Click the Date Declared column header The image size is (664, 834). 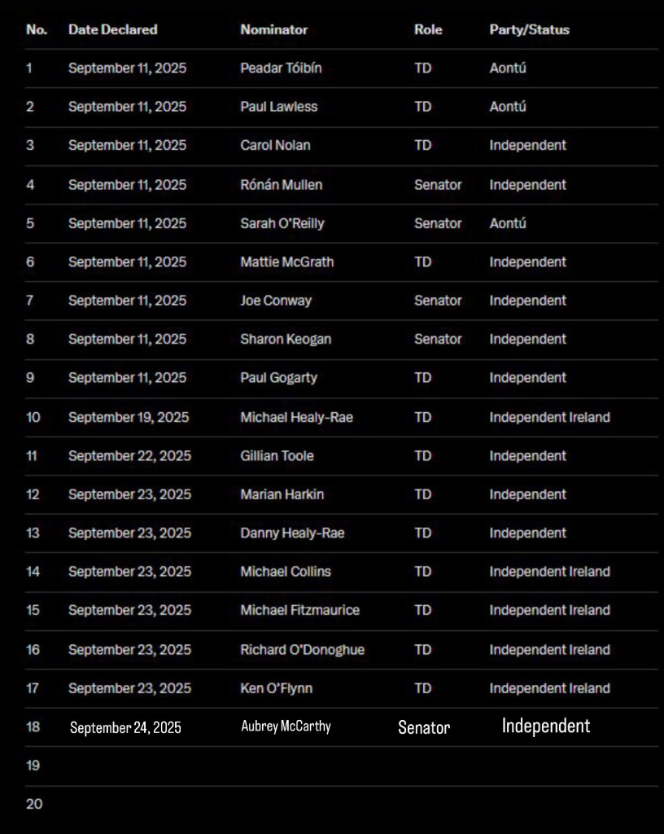(x=112, y=30)
